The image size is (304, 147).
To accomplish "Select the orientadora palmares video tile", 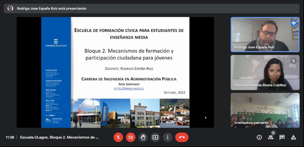I will (x=265, y=110).
